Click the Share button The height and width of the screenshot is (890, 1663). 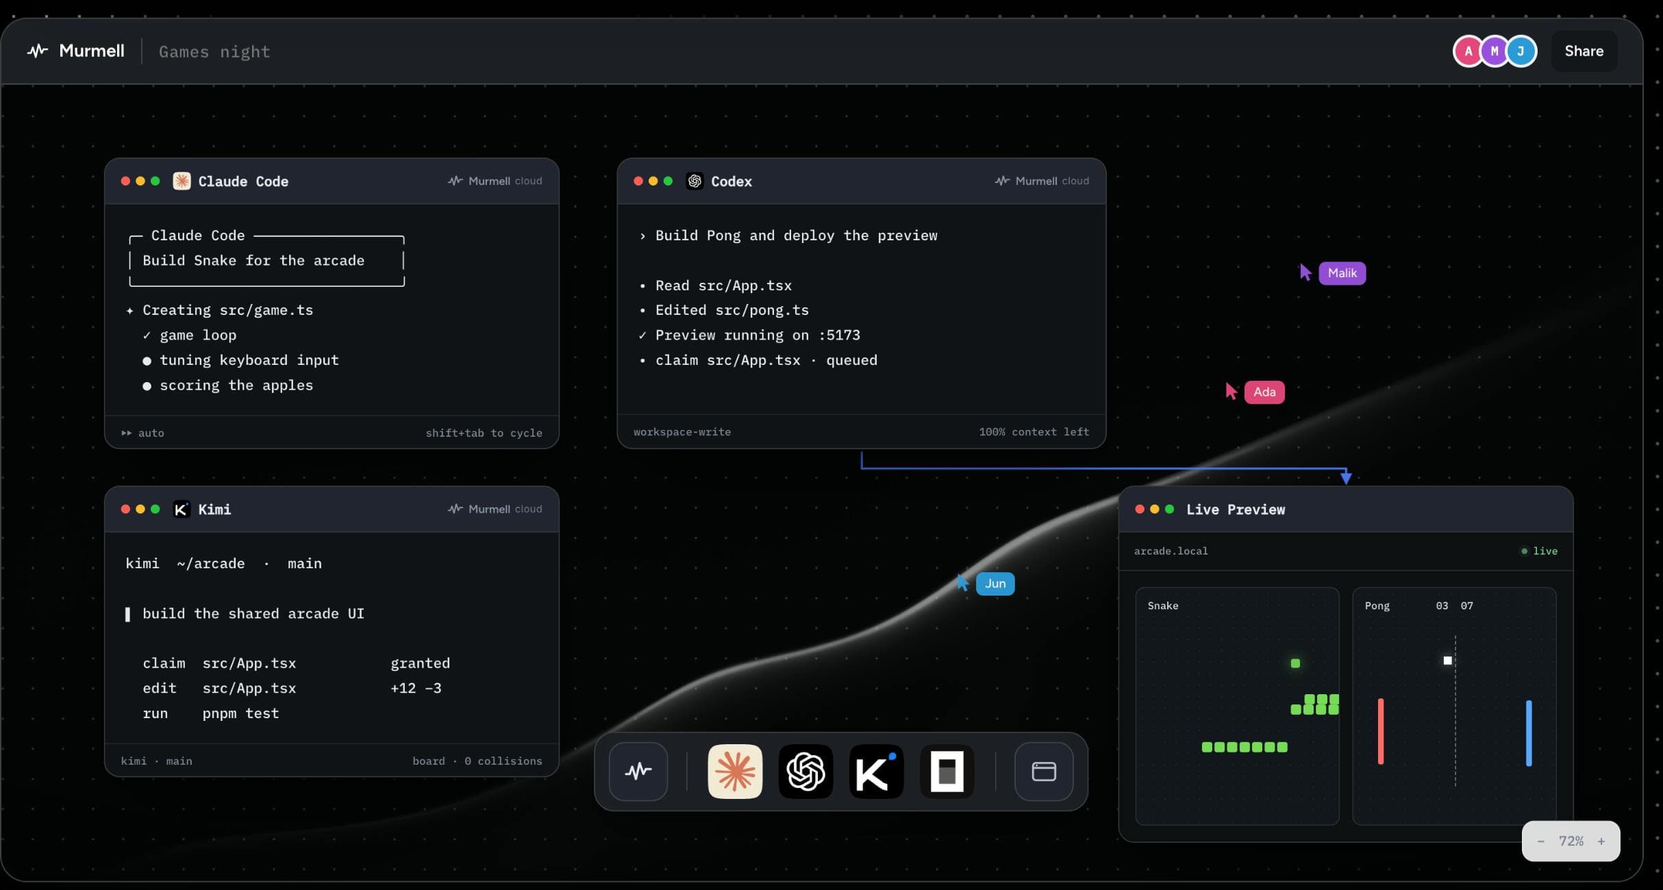click(1584, 51)
